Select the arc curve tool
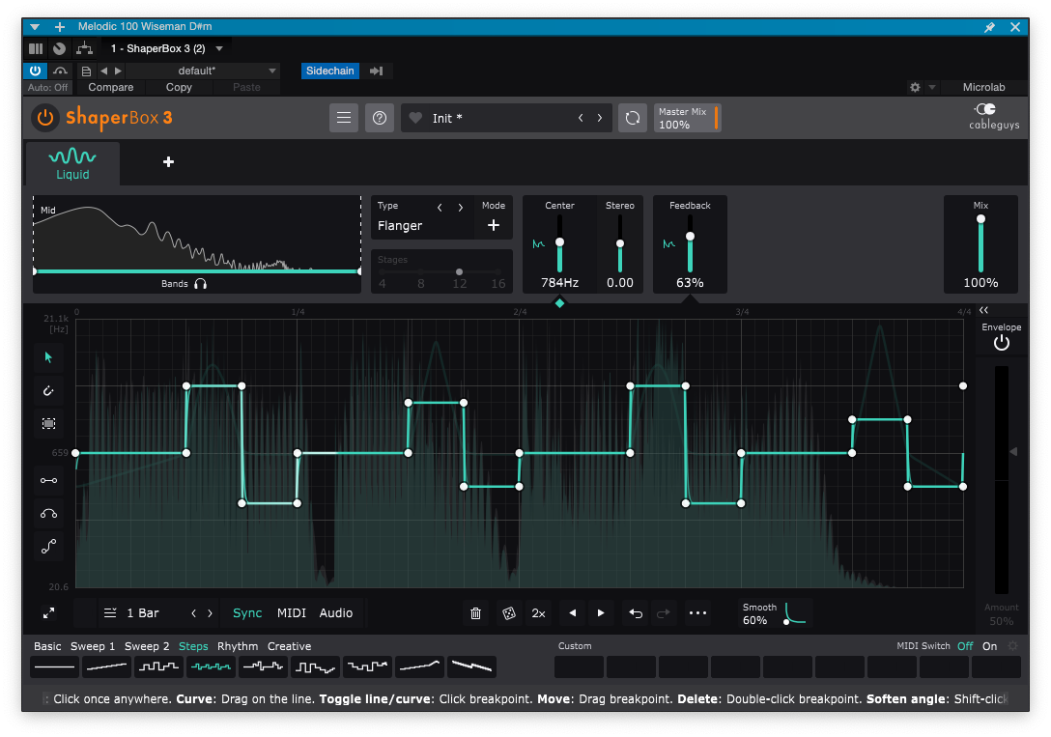Image resolution: width=1051 pixels, height=737 pixels. pyautogui.click(x=48, y=514)
